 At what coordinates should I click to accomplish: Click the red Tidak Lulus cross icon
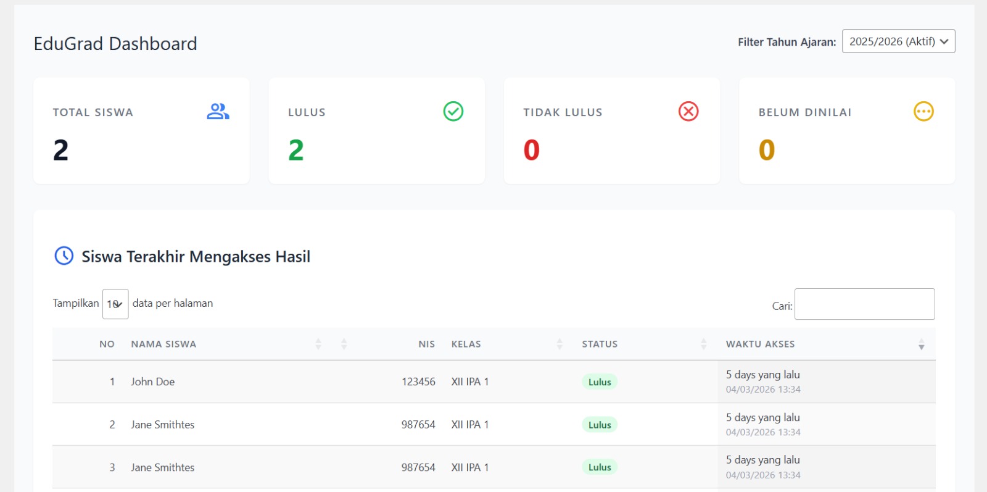[688, 112]
